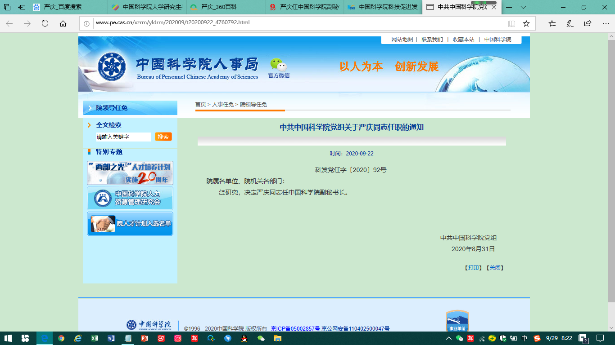The image size is (615, 345).
Task: Click the add notes pen icon
Action: pos(570,23)
